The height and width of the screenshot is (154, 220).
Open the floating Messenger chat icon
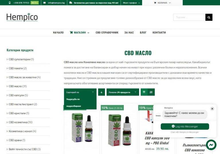[x=211, y=145]
